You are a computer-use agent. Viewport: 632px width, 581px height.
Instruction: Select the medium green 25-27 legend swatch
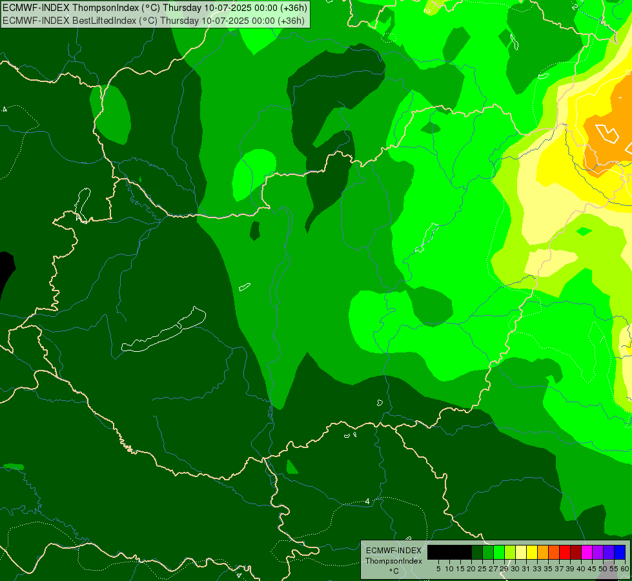[487, 553]
